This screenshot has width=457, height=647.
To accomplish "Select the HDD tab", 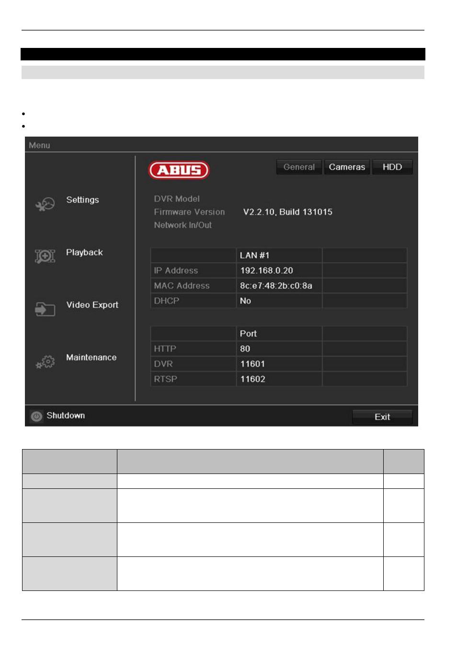I will point(392,167).
